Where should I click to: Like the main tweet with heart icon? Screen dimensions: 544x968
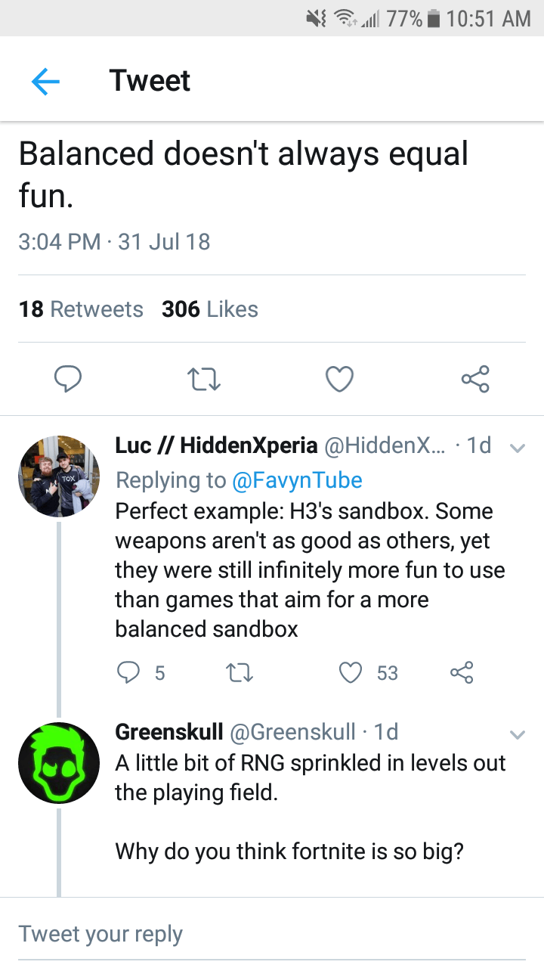(x=339, y=379)
